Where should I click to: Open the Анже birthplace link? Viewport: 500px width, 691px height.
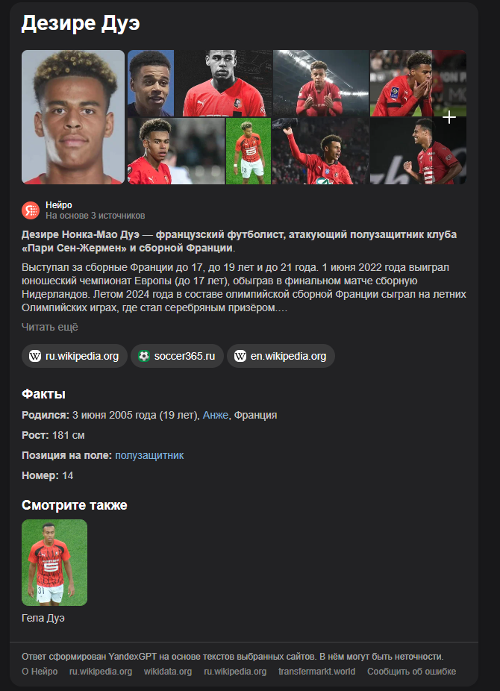tap(216, 415)
